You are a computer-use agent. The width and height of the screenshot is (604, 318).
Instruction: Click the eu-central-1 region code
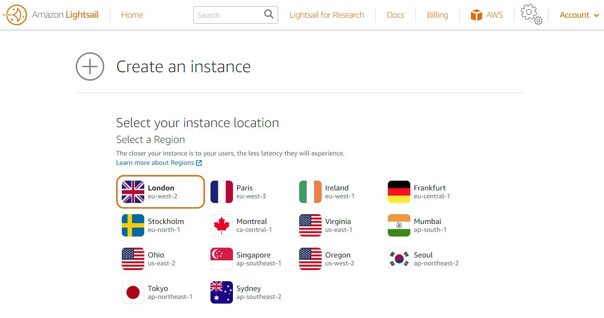coord(432,196)
